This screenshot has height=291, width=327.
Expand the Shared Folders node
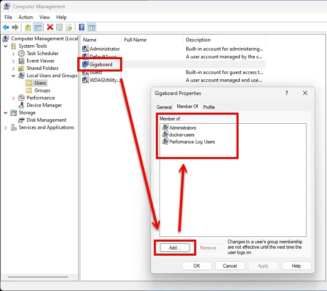tap(13, 69)
